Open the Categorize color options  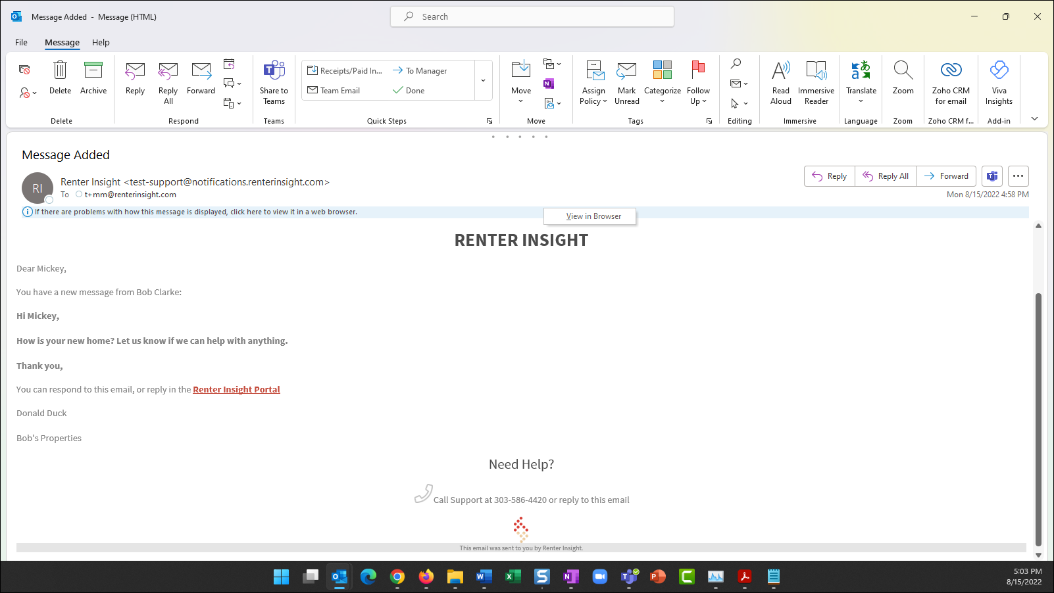coord(663,82)
